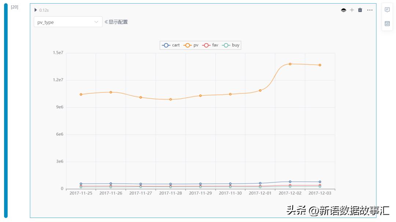Open the code view panel icon in right sidebar
Screen dimensions: 396x222
(387, 23)
